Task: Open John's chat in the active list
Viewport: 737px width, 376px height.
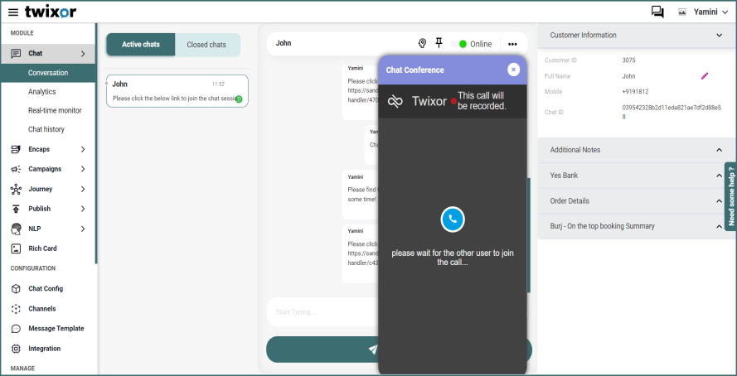Action: pyautogui.click(x=177, y=91)
